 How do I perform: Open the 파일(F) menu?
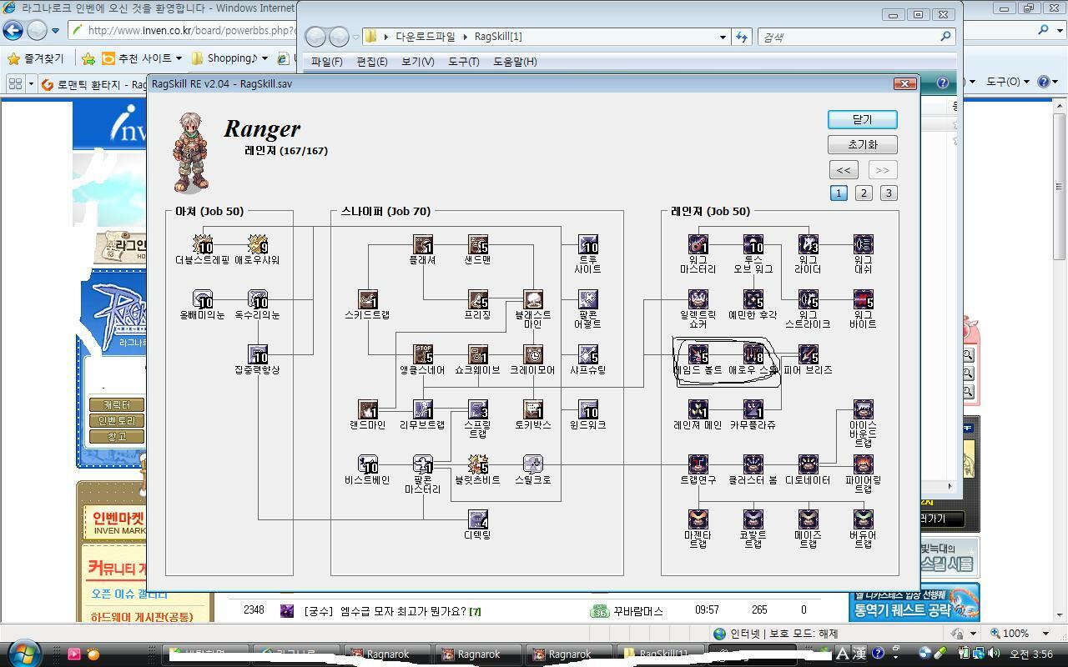[326, 62]
